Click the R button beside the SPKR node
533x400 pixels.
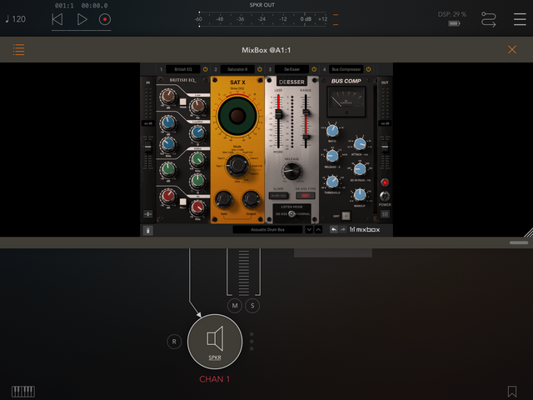174,342
